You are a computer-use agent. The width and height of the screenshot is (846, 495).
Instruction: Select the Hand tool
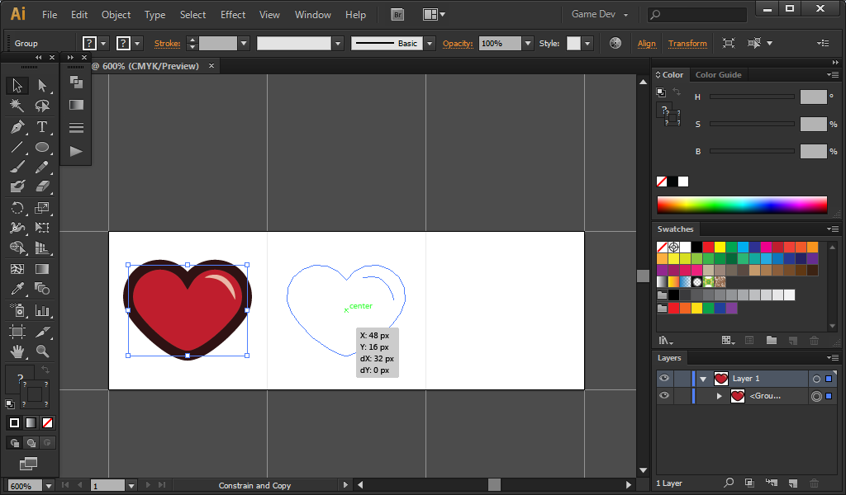pyautogui.click(x=17, y=351)
